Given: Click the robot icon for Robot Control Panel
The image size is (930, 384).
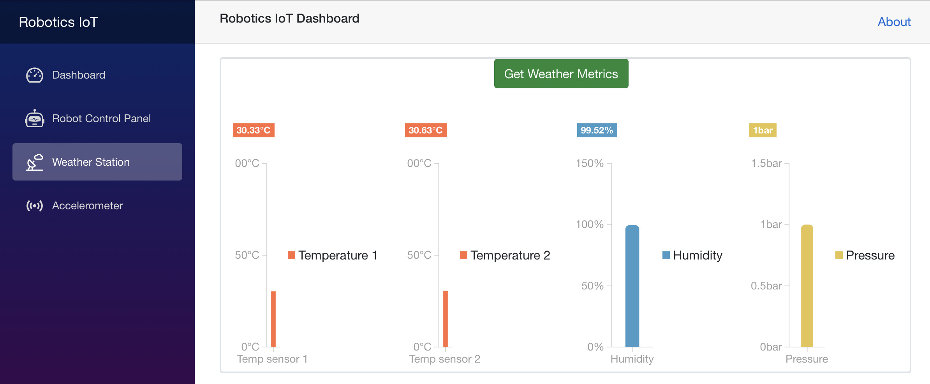Looking at the screenshot, I should pos(34,118).
